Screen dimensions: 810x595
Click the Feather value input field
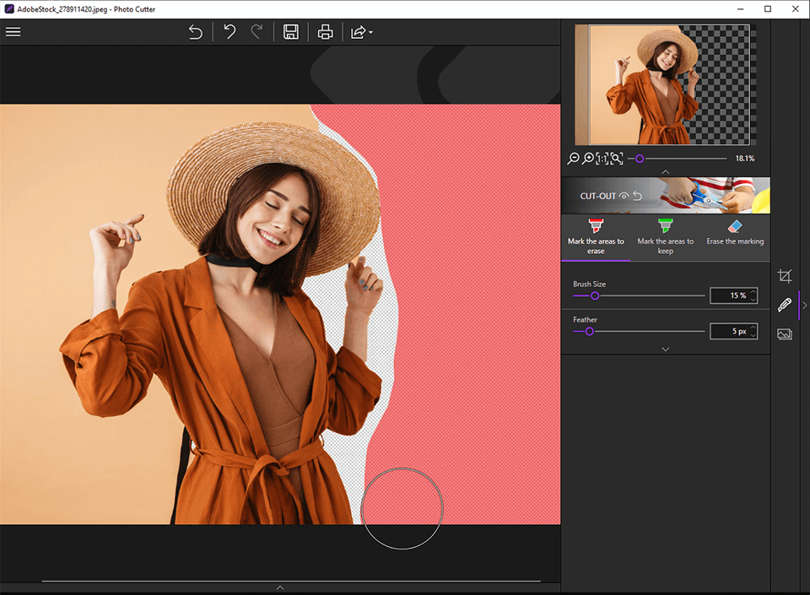(729, 332)
